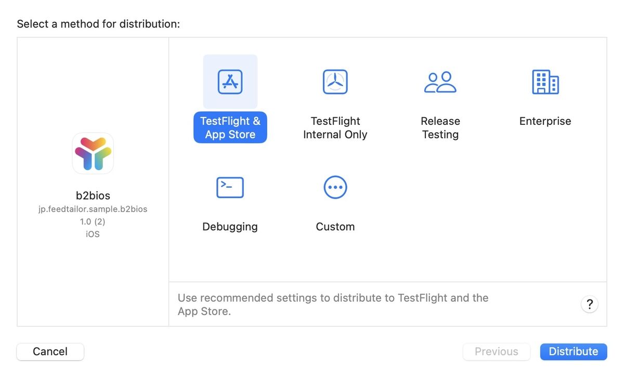Image resolution: width=624 pixels, height=377 pixels.
Task: Click the jp.feedtailor.sample.b2bios bundle identifier
Action: tap(93, 209)
